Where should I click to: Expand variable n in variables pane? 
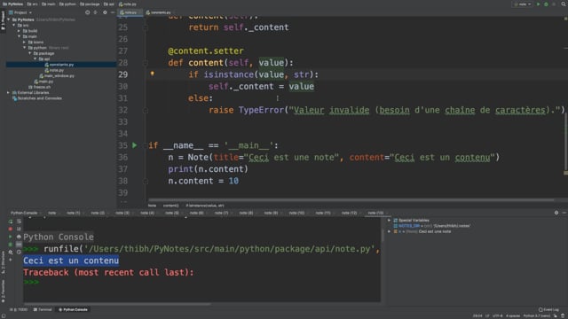[x=390, y=231]
